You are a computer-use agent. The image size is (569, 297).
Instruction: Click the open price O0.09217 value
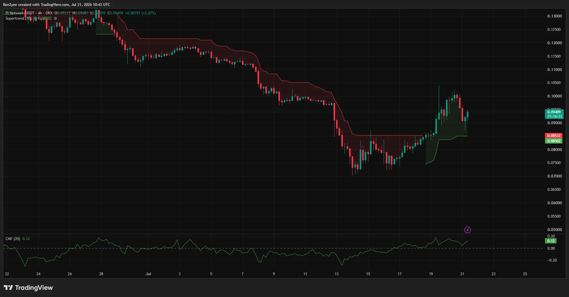(x=63, y=13)
